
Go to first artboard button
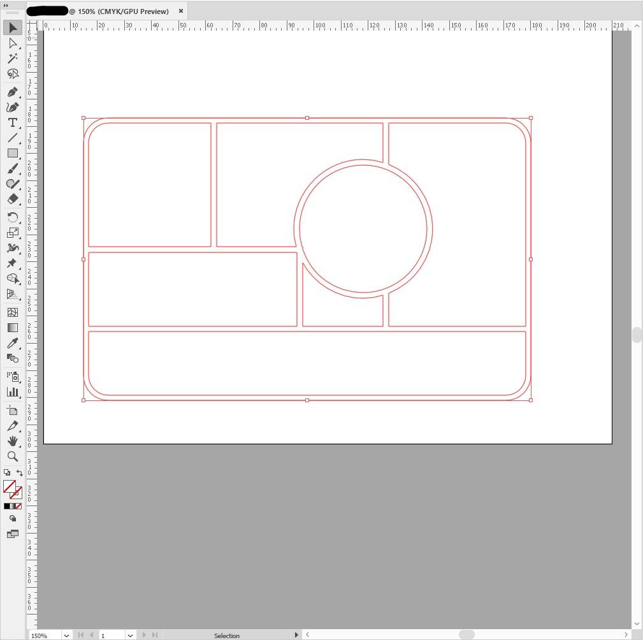pyautogui.click(x=81, y=635)
